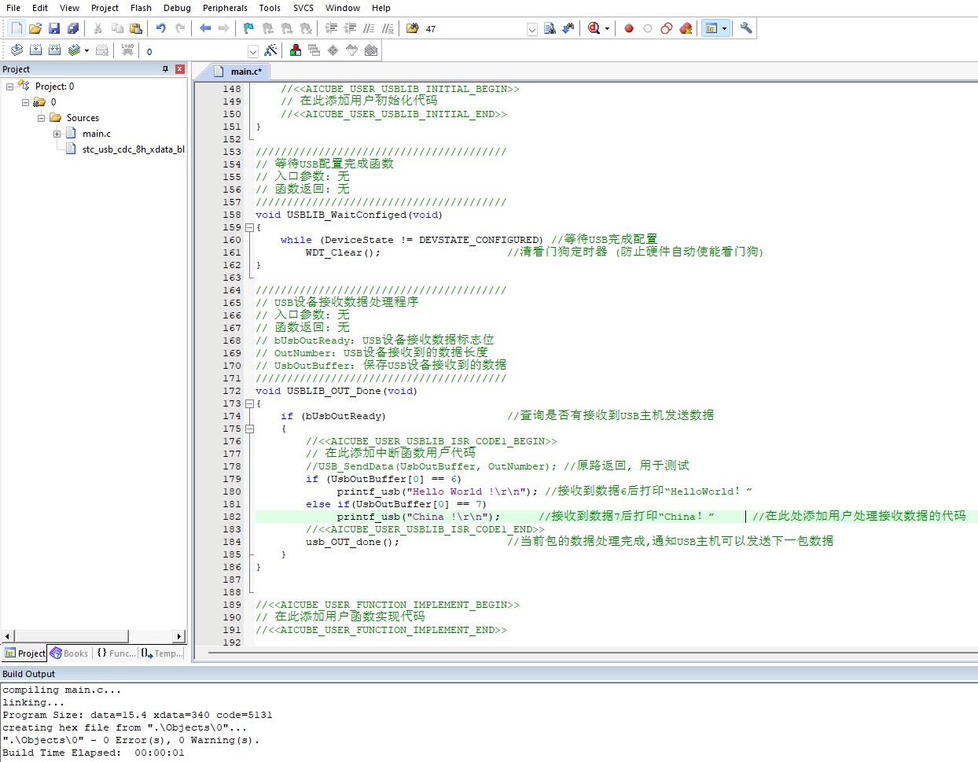Select the stc_usb_cdc_8h_xdata_bl file
The height and width of the screenshot is (762, 978).
pyautogui.click(x=133, y=149)
